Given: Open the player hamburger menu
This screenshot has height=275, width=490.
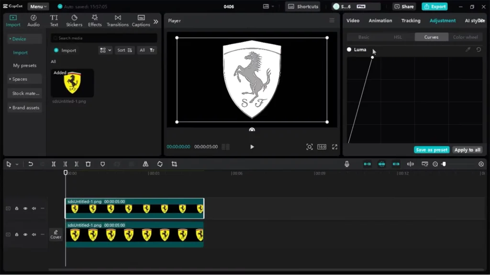Looking at the screenshot, I should coord(332,21).
